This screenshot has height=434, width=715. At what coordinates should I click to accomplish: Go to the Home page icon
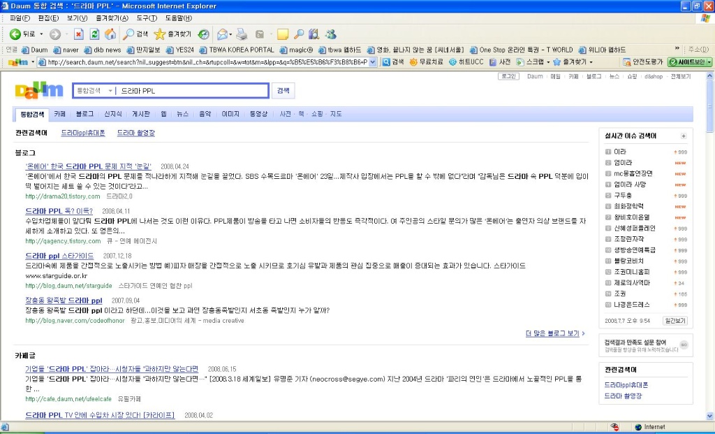coord(110,34)
